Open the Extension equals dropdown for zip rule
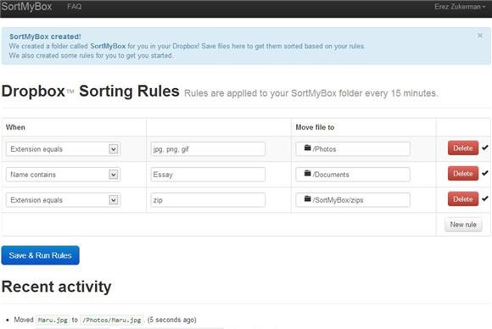 pos(63,200)
